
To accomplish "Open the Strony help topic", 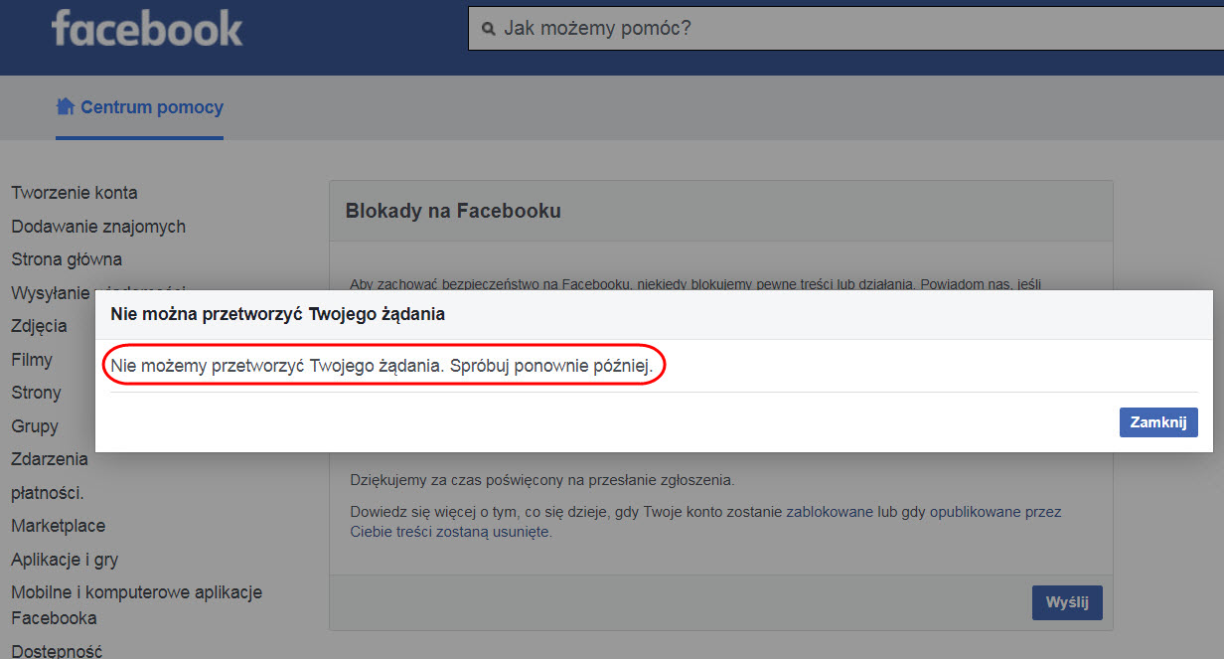I will pyautogui.click(x=36, y=393).
